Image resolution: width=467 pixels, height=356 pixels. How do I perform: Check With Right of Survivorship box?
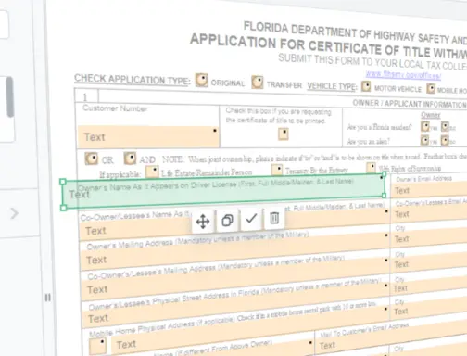click(372, 168)
